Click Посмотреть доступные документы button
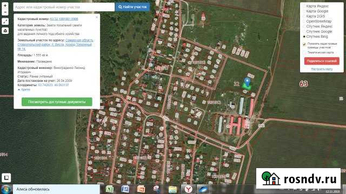 click(x=57, y=102)
